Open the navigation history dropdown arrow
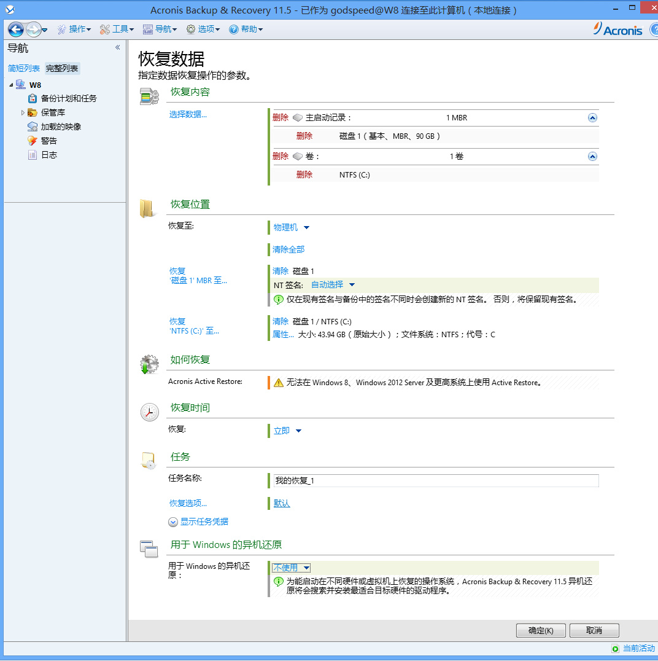 tap(44, 29)
